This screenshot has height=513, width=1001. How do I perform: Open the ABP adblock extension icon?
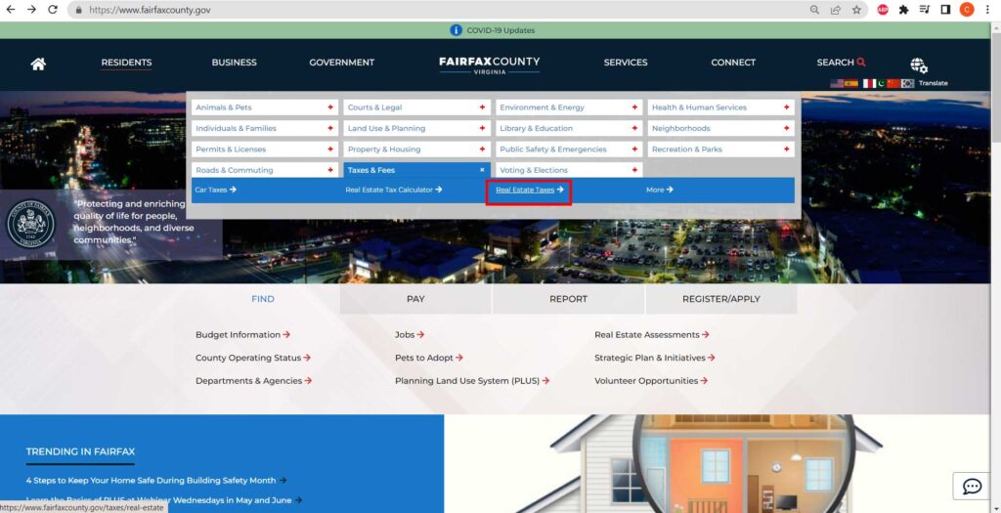point(883,10)
